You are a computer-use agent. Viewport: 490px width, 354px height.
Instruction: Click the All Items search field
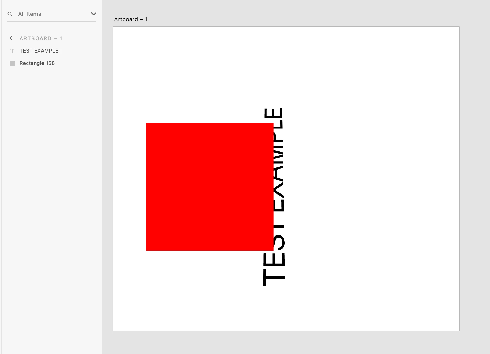[x=52, y=14]
